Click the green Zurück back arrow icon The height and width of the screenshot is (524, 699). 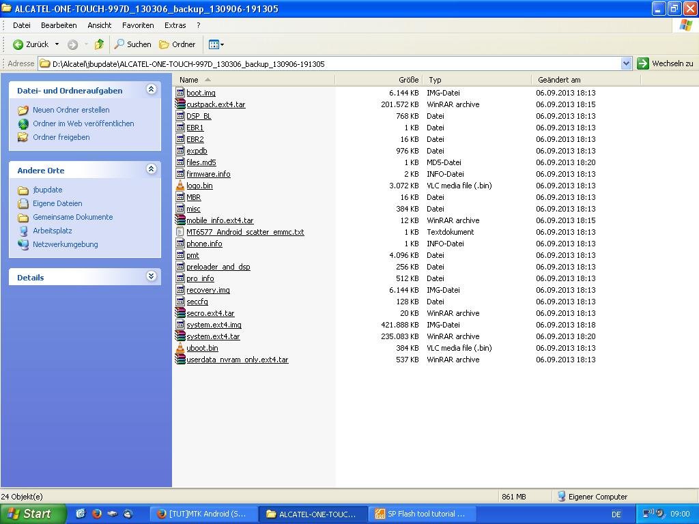[x=18, y=44]
